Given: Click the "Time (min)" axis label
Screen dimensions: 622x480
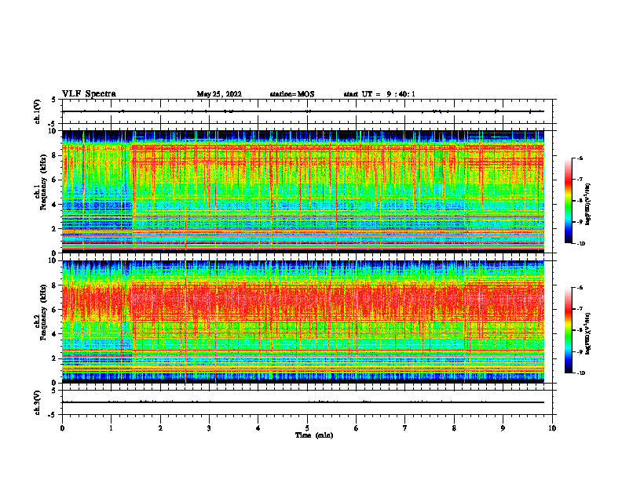Looking at the screenshot, I should pos(314,435).
